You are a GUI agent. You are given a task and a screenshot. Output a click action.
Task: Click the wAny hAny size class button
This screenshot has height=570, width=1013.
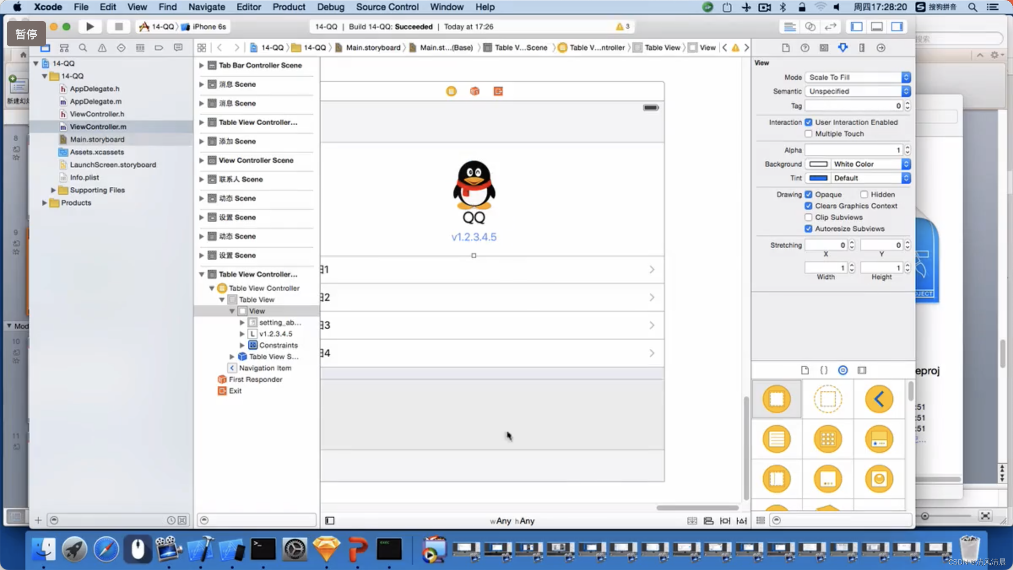coord(513,520)
